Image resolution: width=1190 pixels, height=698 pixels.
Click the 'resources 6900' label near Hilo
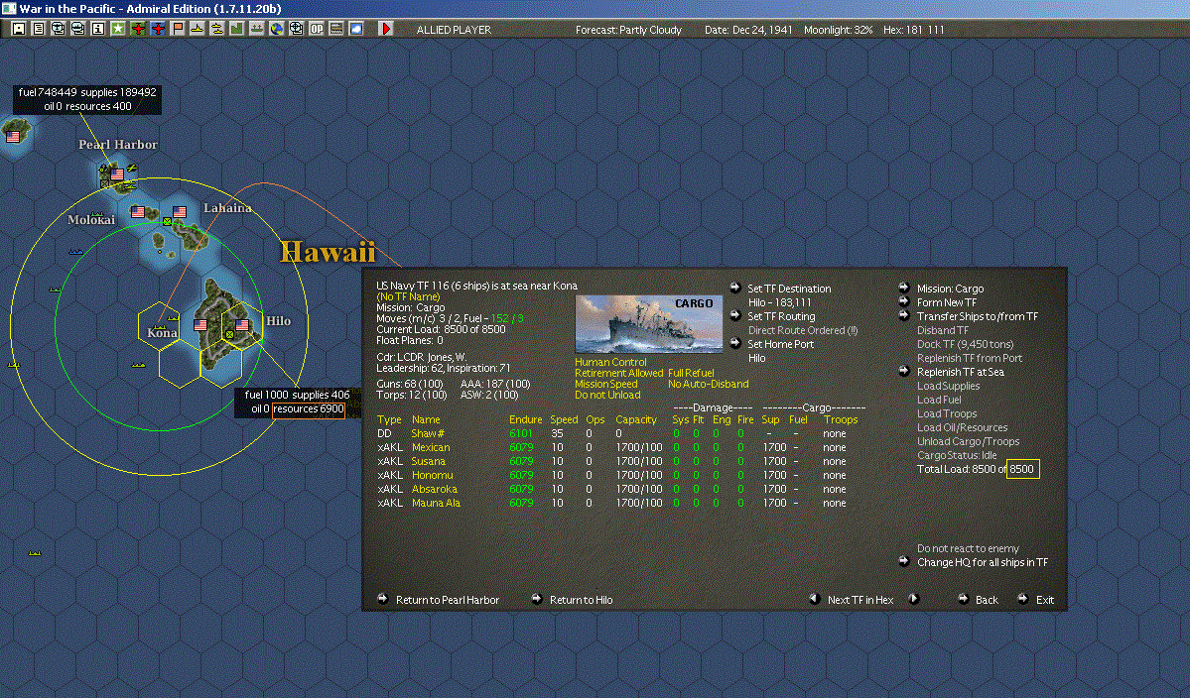coord(308,409)
